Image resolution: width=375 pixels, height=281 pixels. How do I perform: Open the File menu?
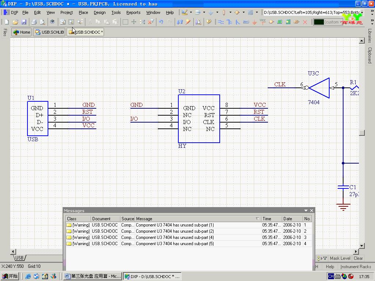click(25, 12)
